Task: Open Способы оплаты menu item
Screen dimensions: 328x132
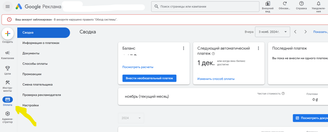Action: point(35,63)
